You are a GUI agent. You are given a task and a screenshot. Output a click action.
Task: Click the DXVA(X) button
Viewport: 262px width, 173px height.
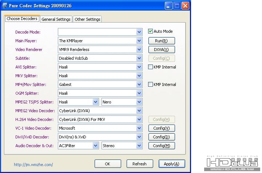coord(162,50)
